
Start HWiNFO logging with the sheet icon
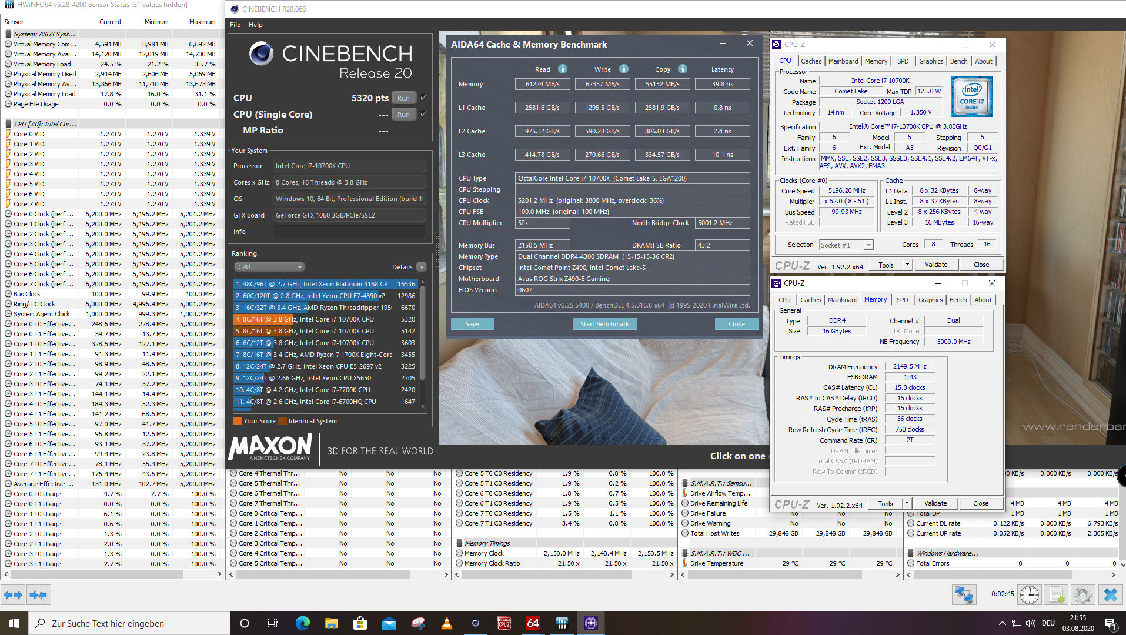pos(1057,595)
